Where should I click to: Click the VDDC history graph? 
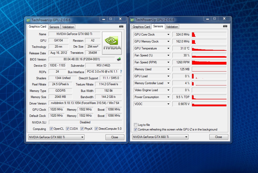click(x=209, y=104)
